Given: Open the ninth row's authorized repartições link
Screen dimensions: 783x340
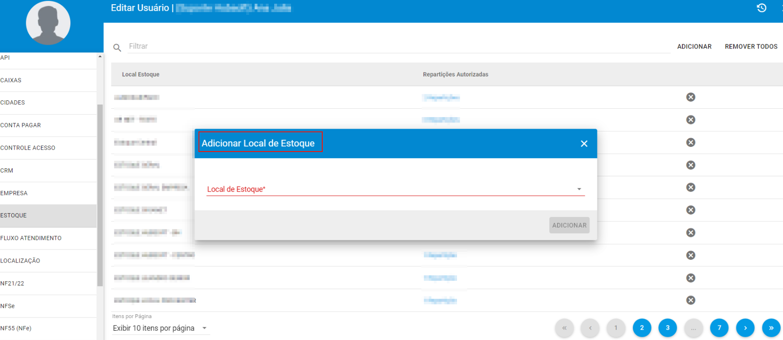Looking at the screenshot, I should click(x=440, y=278).
